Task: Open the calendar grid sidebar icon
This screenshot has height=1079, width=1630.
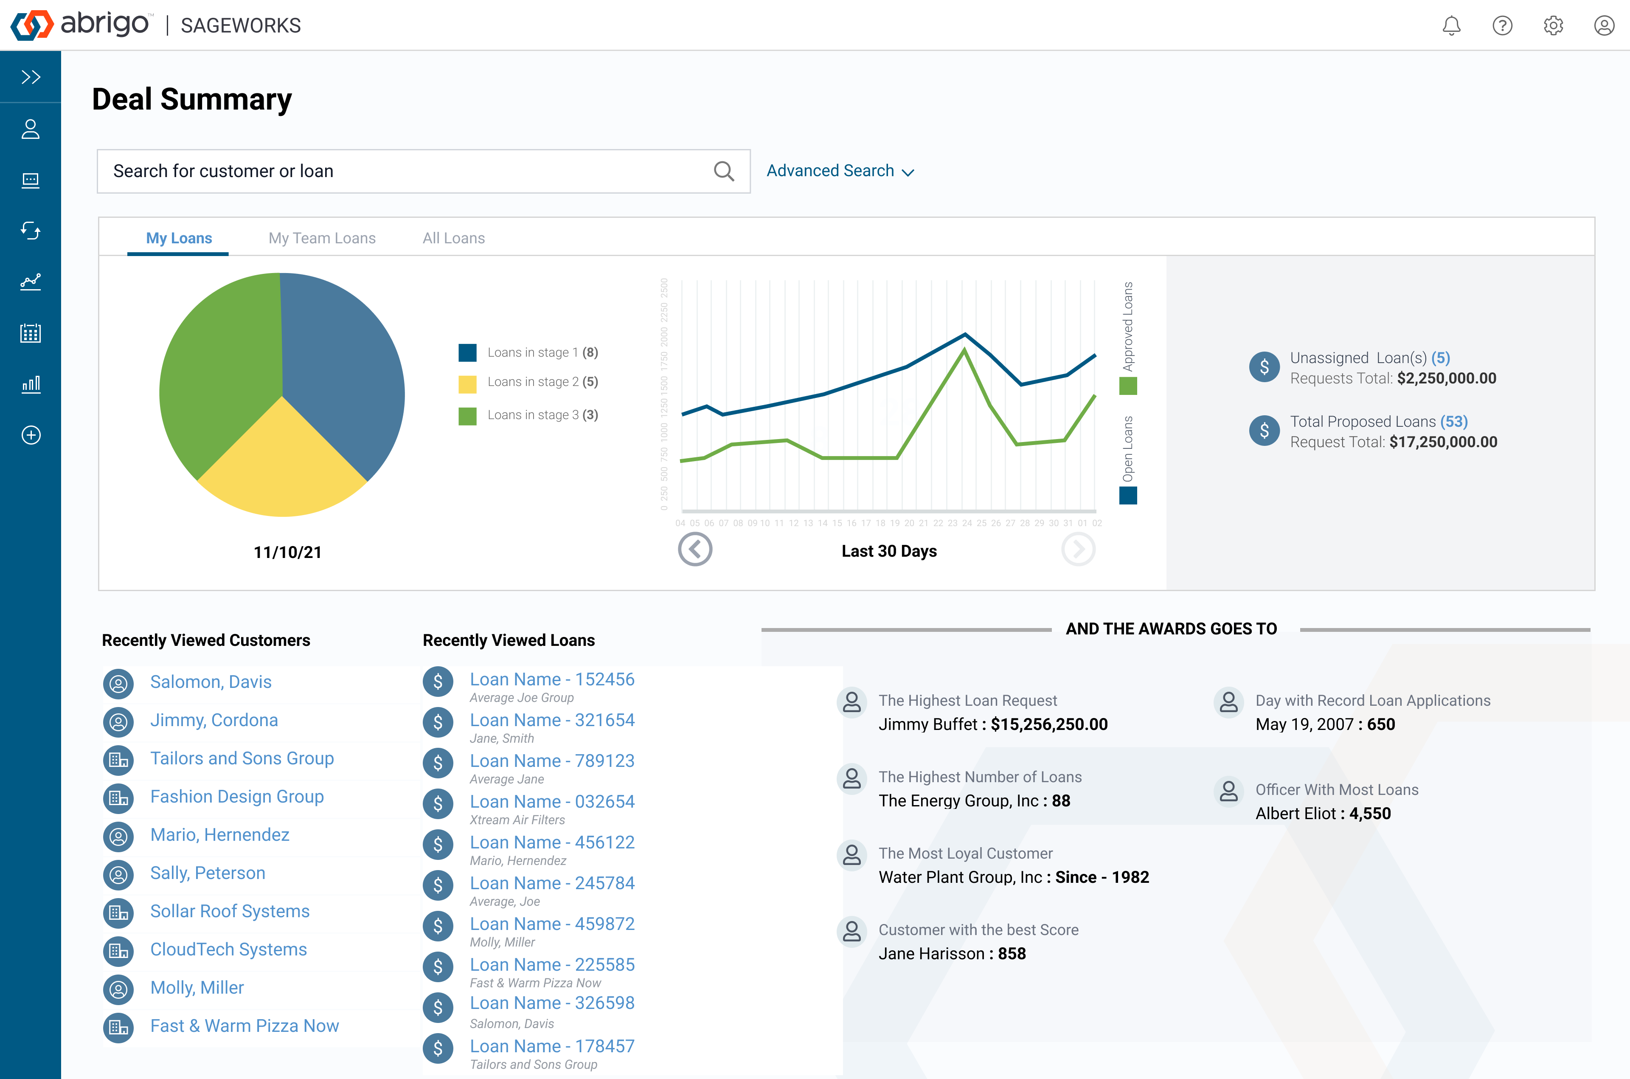Action: [30, 333]
